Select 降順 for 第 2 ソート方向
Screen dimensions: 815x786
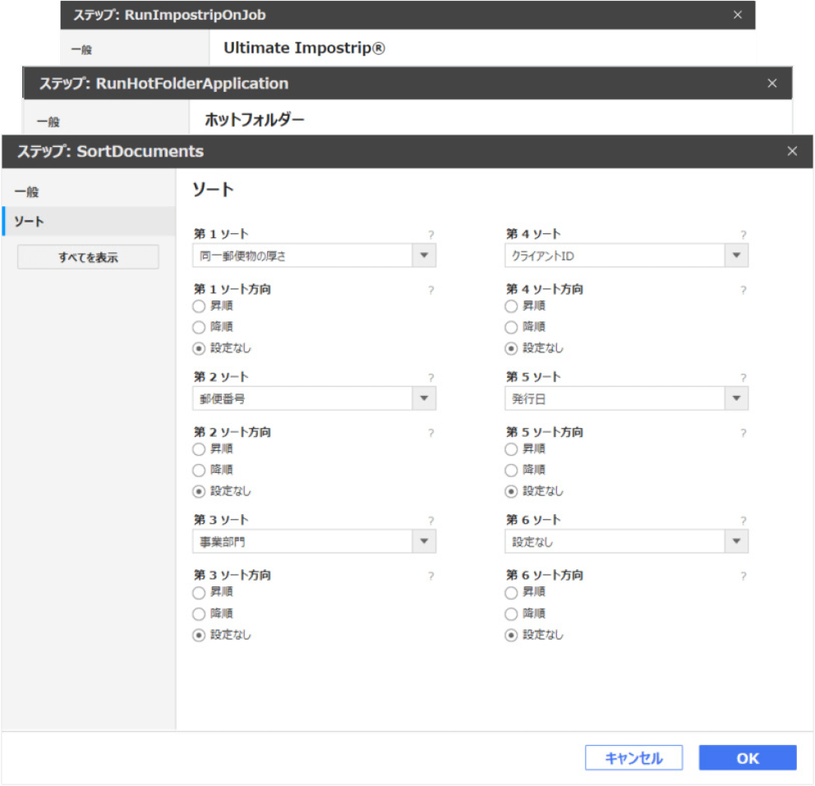(x=199, y=471)
